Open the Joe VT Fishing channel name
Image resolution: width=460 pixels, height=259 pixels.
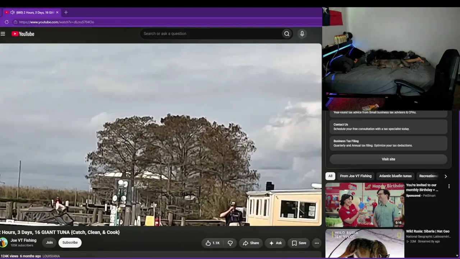point(23,240)
